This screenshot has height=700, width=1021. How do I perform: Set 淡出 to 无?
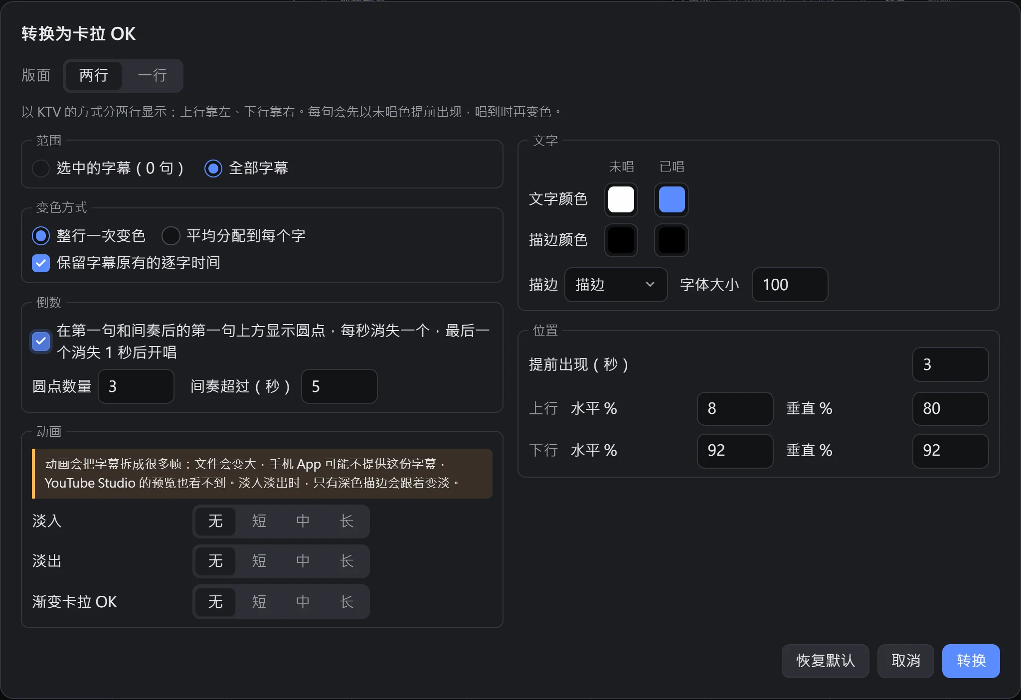[x=215, y=561]
